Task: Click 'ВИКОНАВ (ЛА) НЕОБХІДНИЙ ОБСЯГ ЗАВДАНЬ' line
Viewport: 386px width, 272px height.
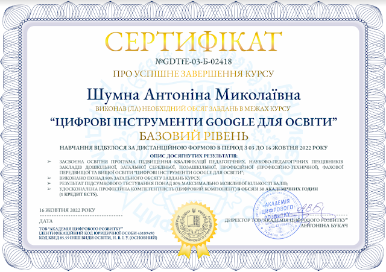Action: 193,109
